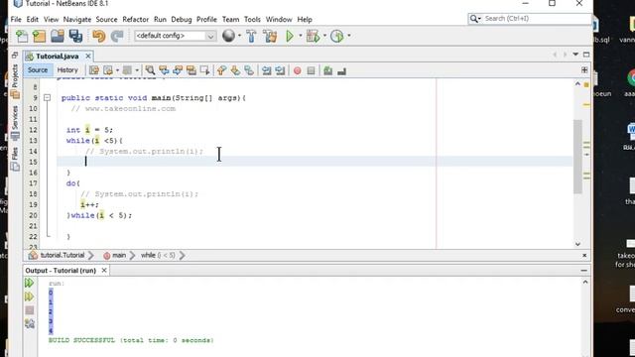Viewport: 635px width, 357px height.
Task: Close the Output Tutorial run tab
Action: (x=104, y=270)
